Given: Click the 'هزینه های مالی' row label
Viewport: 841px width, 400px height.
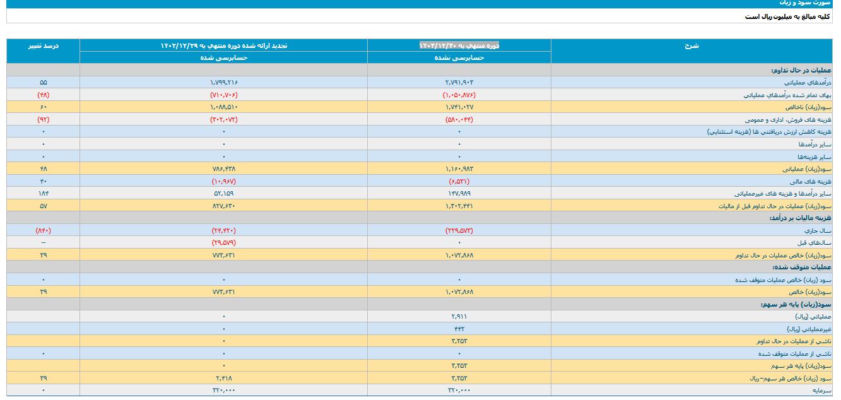Looking at the screenshot, I should tap(812, 181).
